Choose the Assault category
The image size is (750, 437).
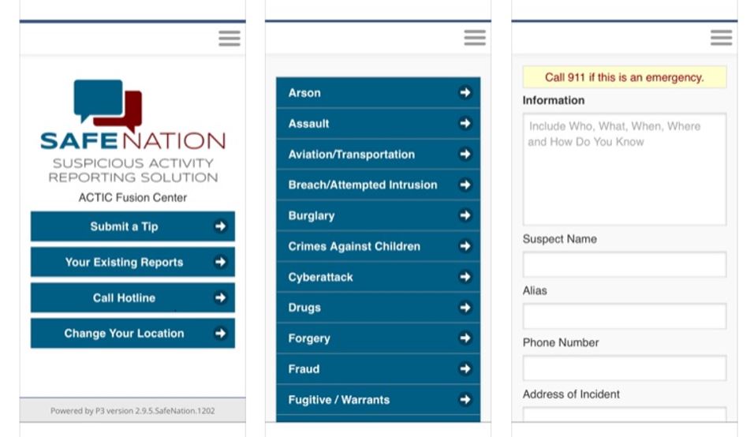tap(379, 124)
